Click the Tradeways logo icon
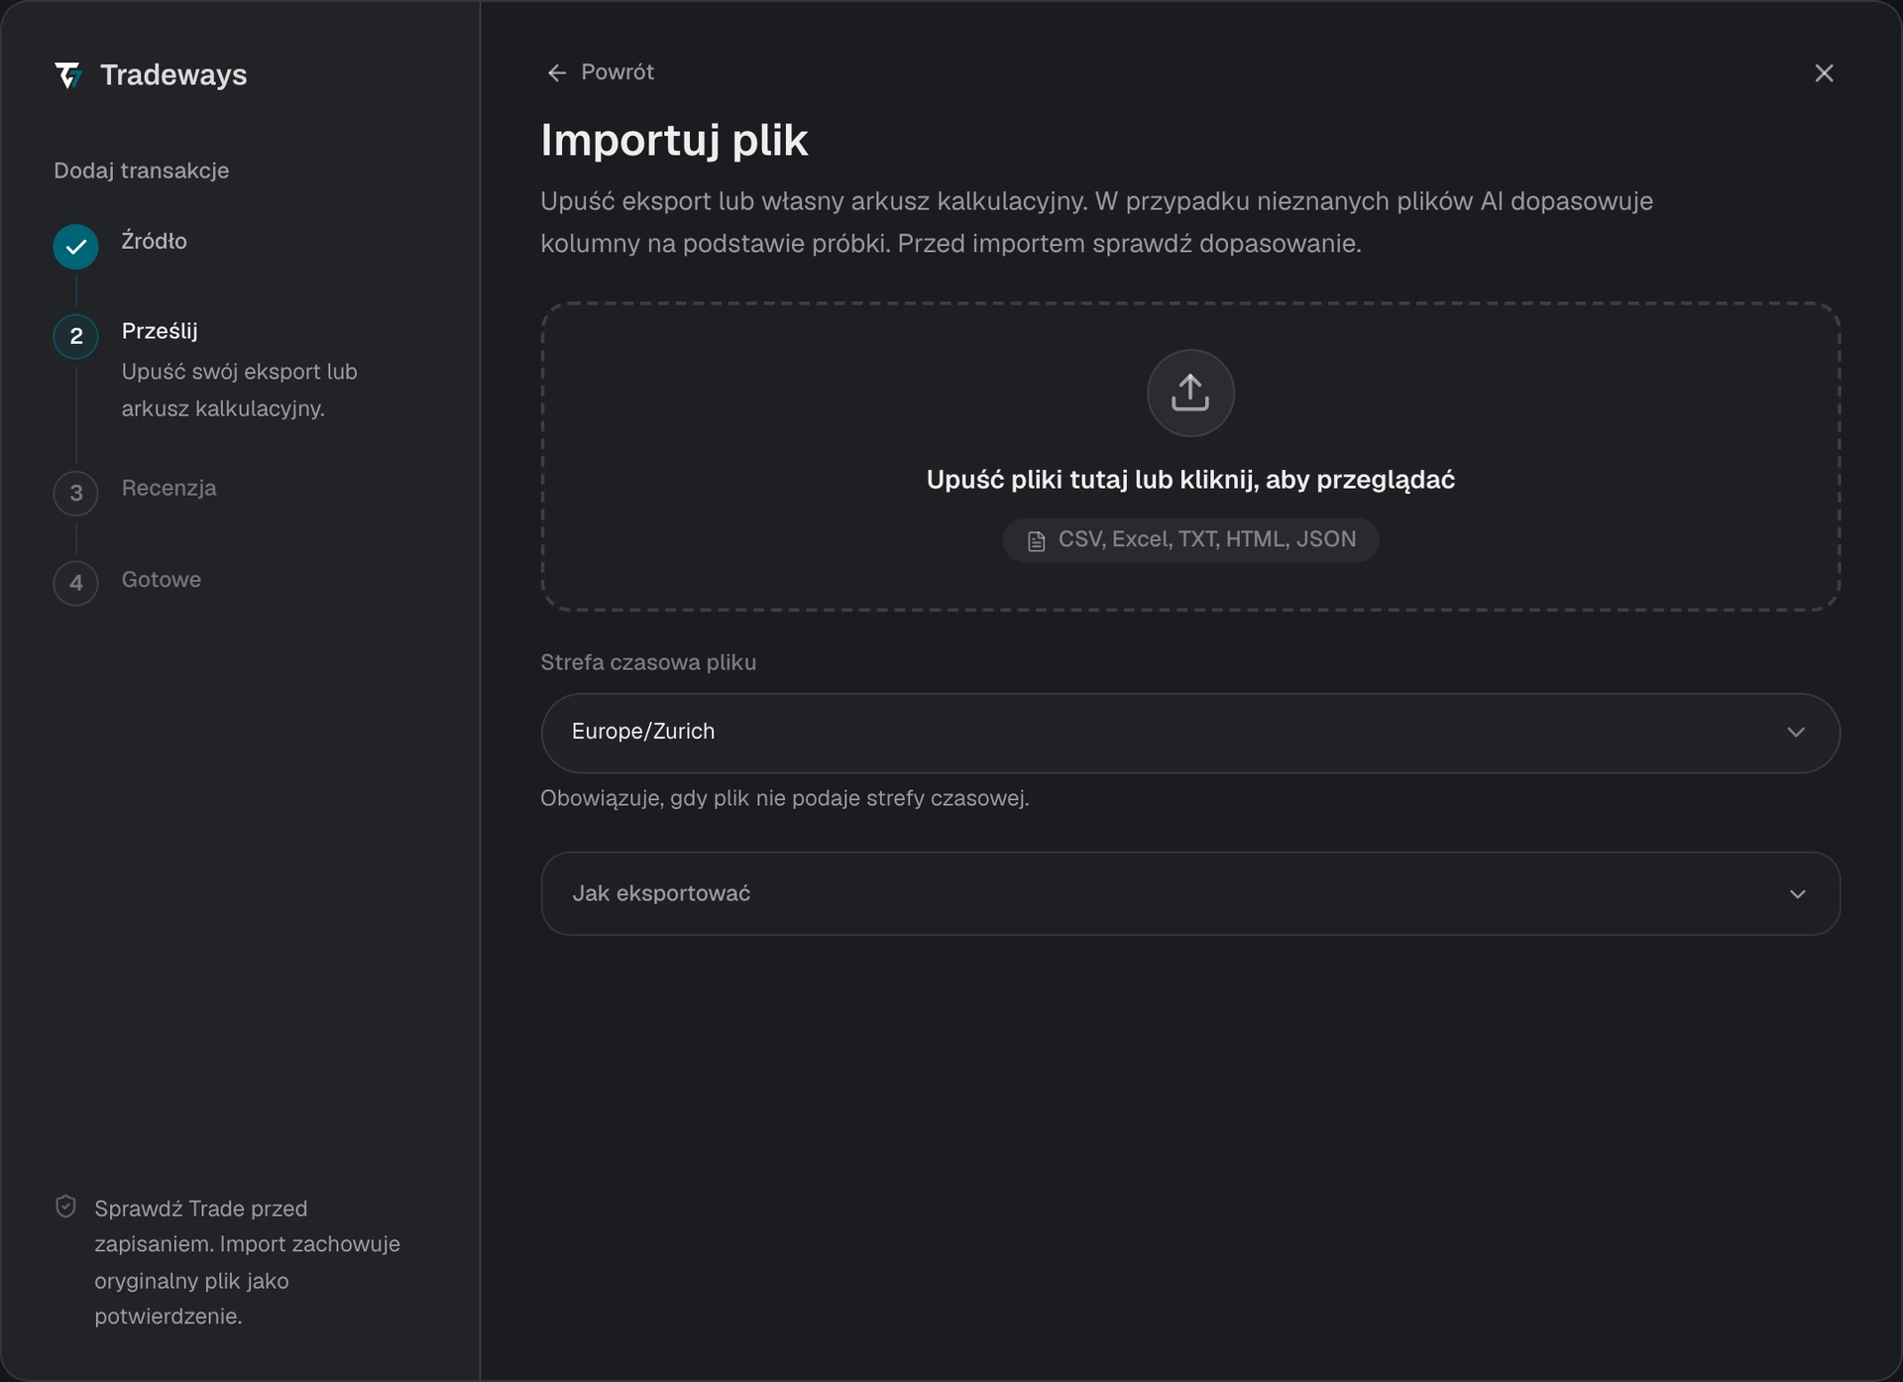 pos(68,75)
